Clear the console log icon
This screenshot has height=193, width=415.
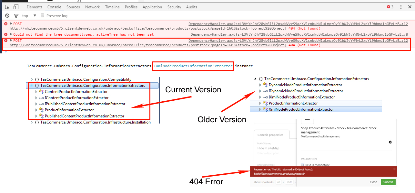pyautogui.click(x=7, y=16)
